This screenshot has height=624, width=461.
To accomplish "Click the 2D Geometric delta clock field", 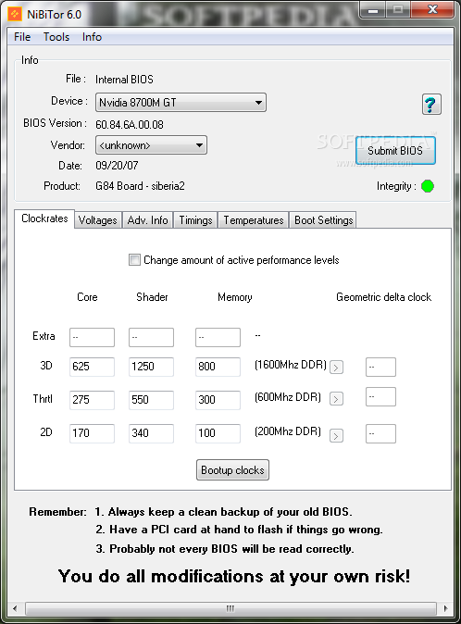I will [x=380, y=433].
